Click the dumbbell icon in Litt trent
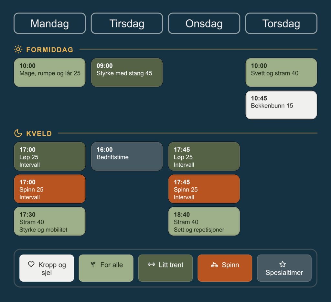The image size is (331, 302). click(x=152, y=265)
